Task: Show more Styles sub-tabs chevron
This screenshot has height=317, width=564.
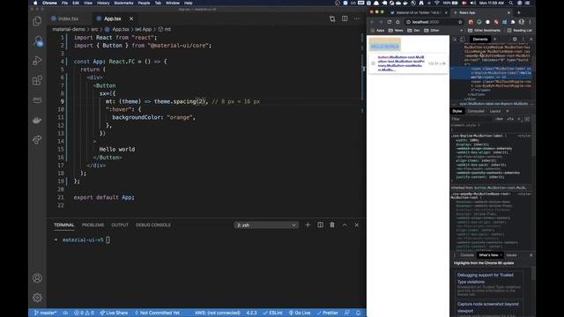Action: (x=508, y=111)
